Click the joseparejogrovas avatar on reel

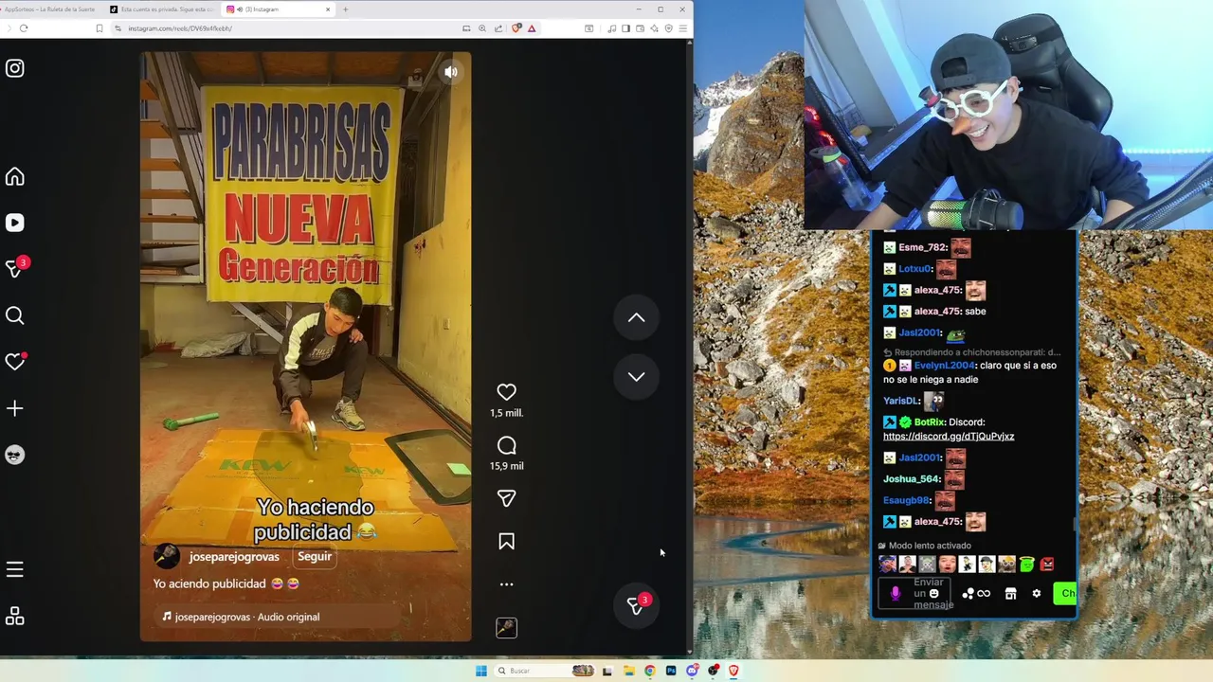[x=167, y=556]
